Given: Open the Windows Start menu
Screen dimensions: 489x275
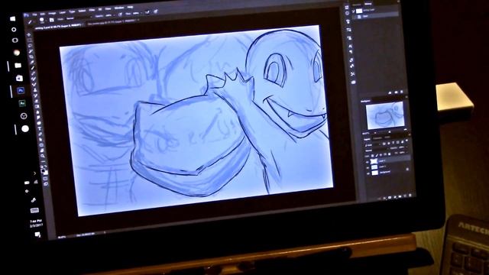Looking at the screenshot, I should 12,18.
